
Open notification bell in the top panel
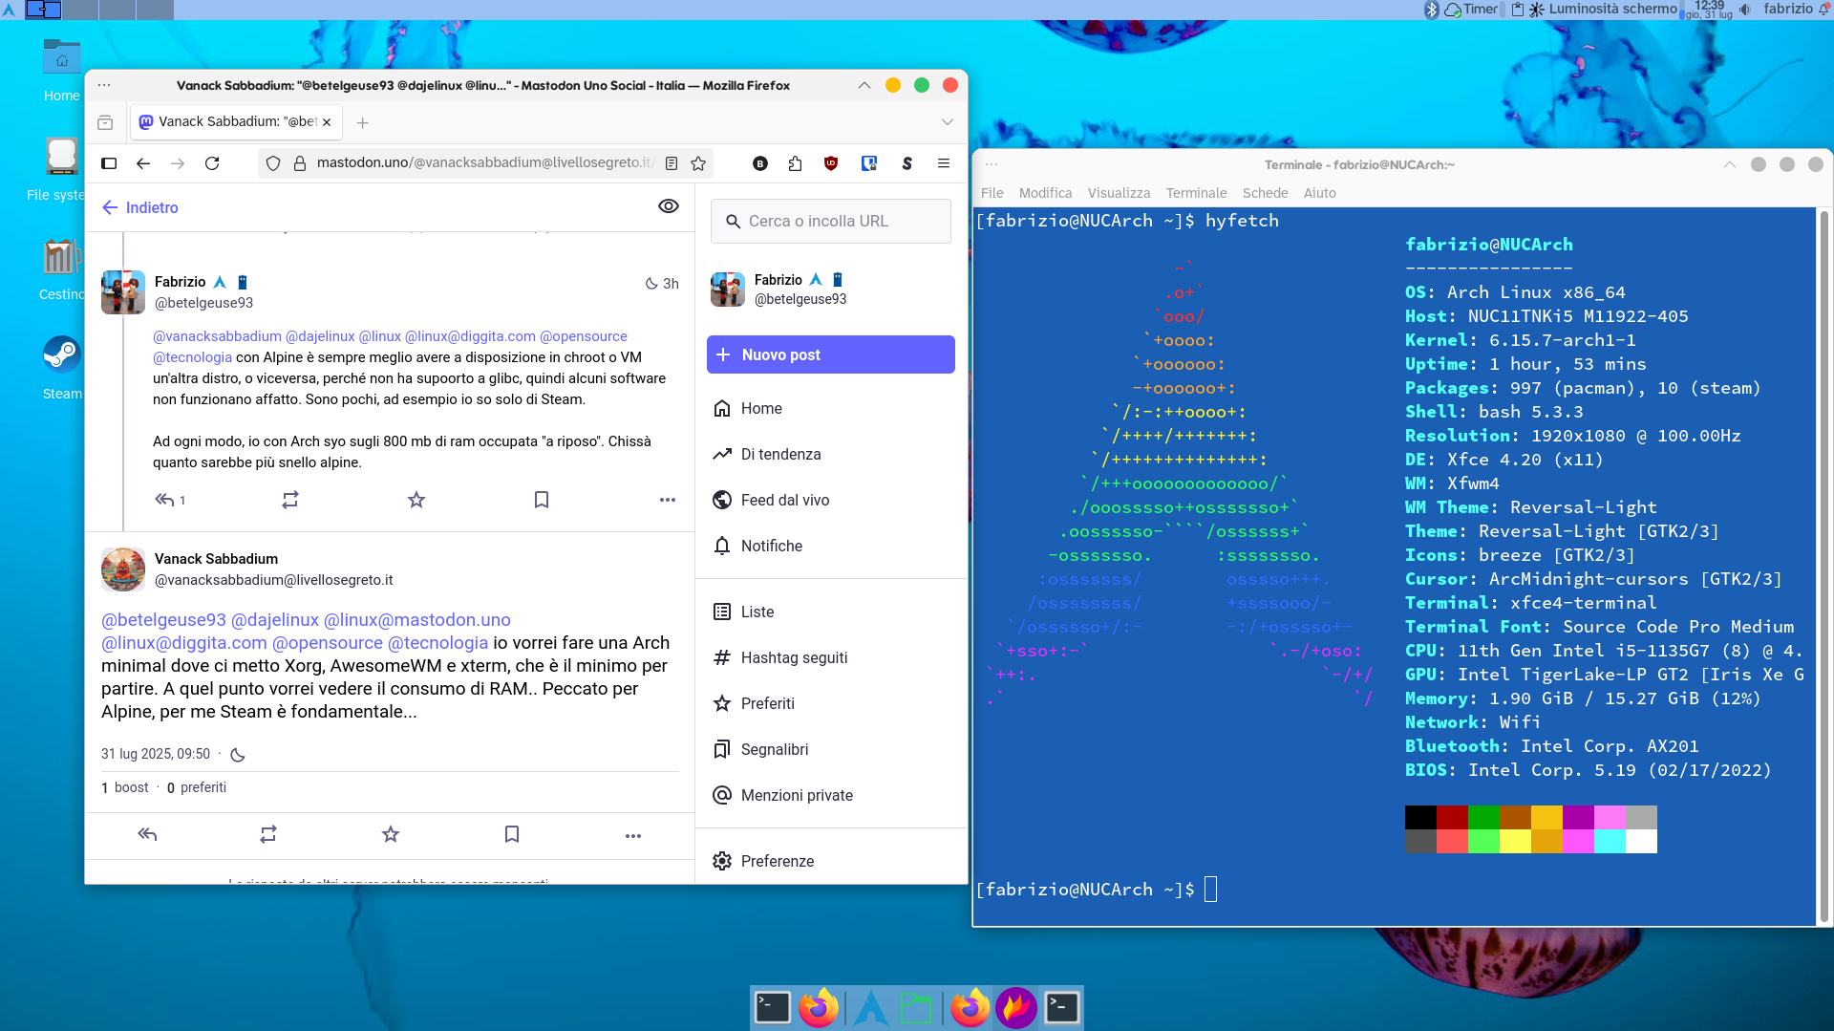[1824, 10]
